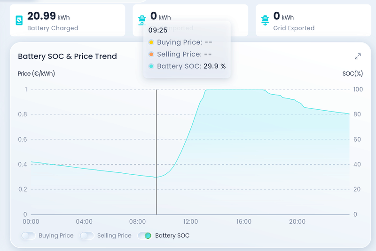376x251 pixels.
Task: Click the yellow Buying Price dot in tooltip
Action: click(x=151, y=42)
